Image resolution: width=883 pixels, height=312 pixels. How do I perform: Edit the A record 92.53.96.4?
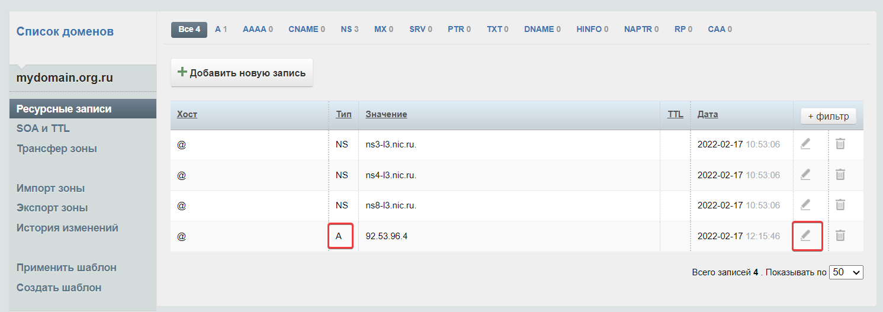(x=805, y=236)
